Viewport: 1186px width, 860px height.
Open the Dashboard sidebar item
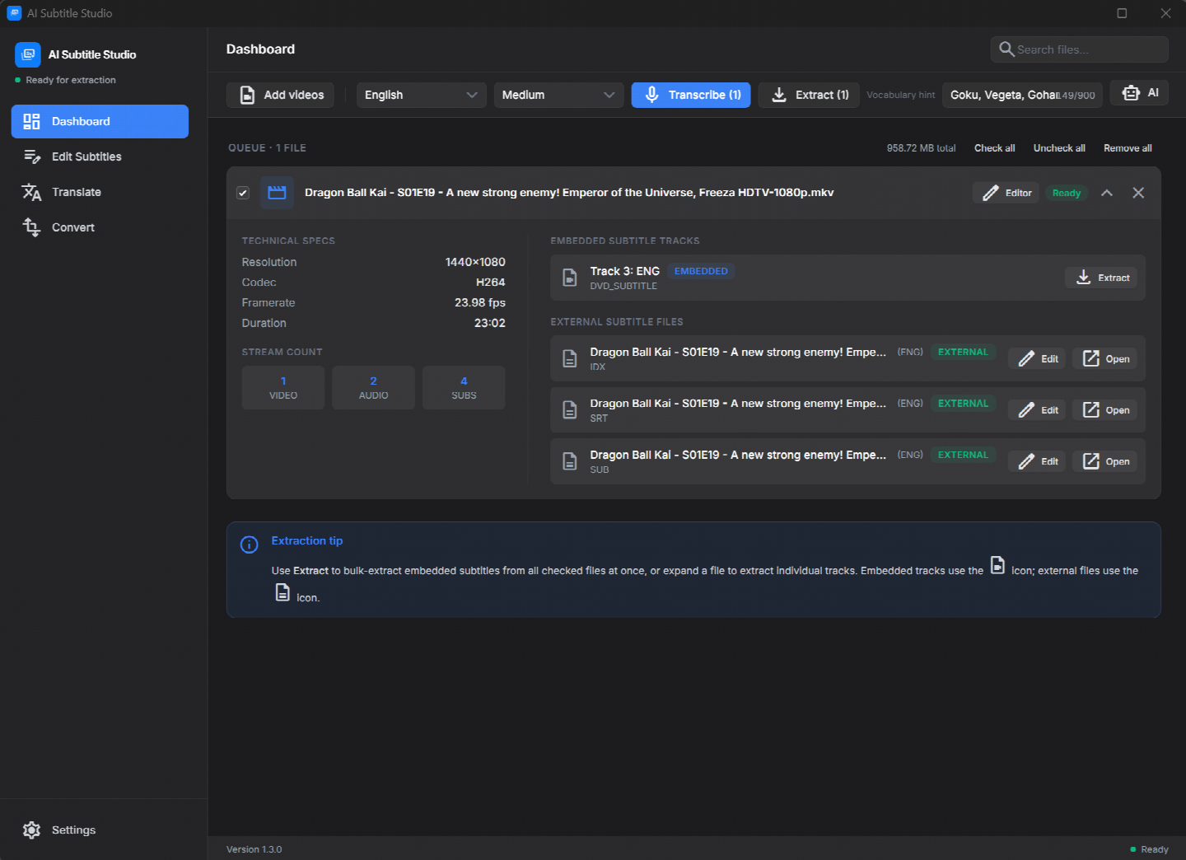100,121
